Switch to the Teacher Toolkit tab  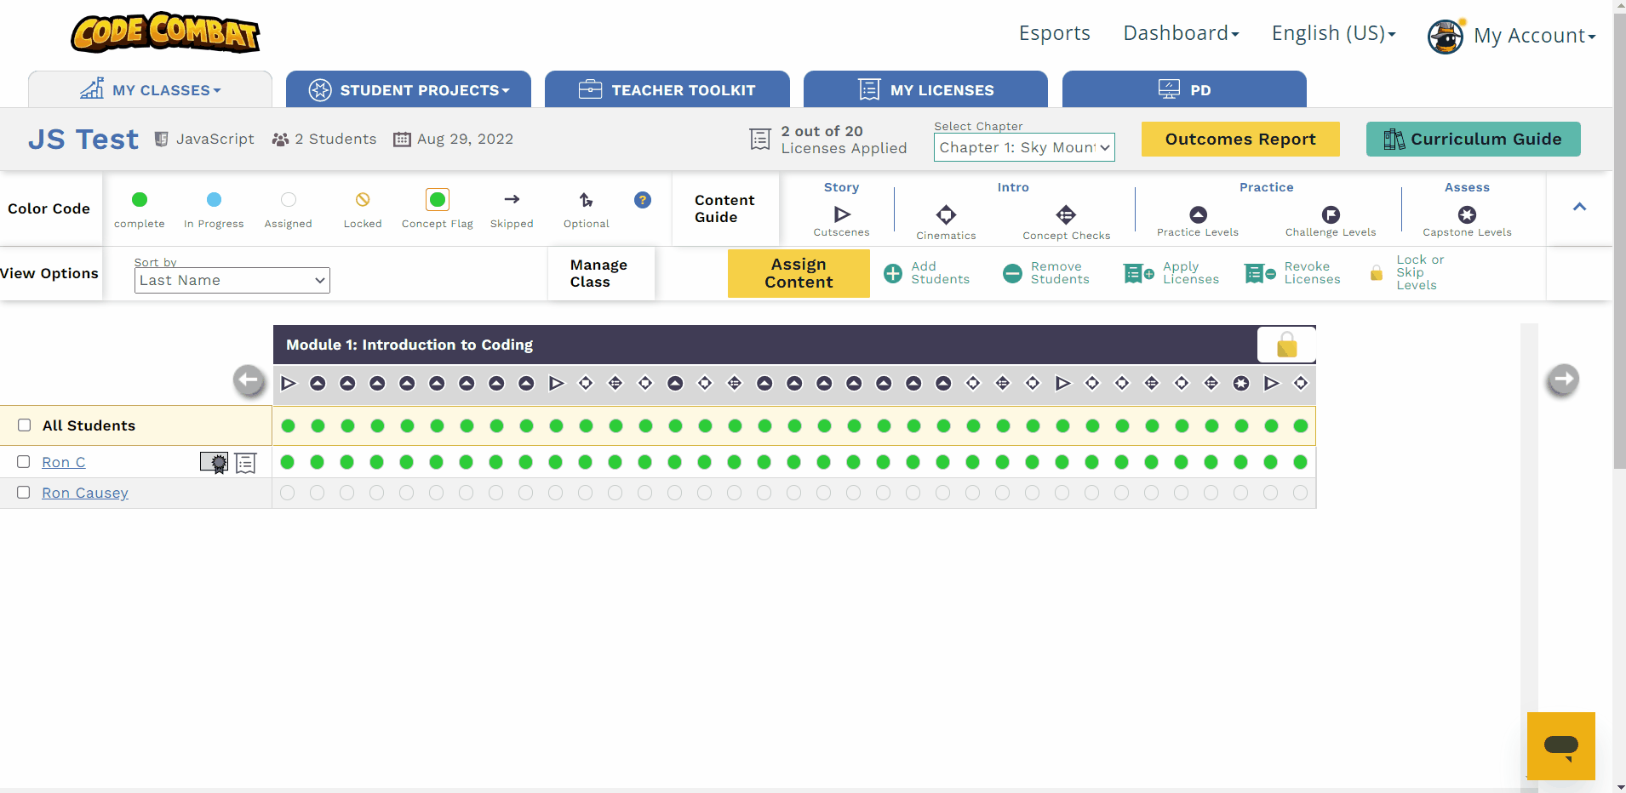point(667,90)
